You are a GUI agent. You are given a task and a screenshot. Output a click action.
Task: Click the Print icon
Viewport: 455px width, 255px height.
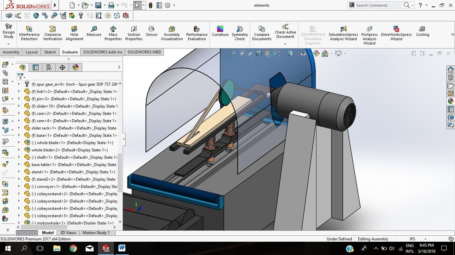(111, 5)
